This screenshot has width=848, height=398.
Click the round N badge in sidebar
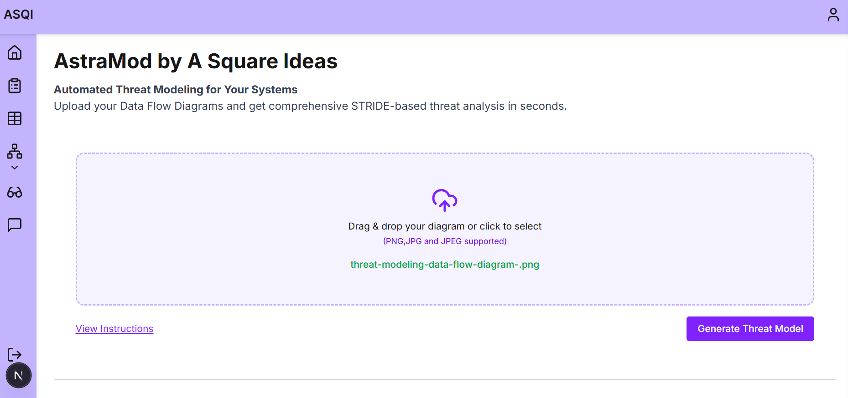[x=18, y=376]
